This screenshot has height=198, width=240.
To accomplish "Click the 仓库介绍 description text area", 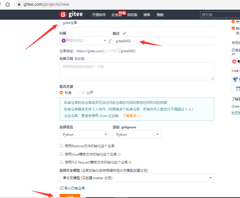I will [137, 71].
